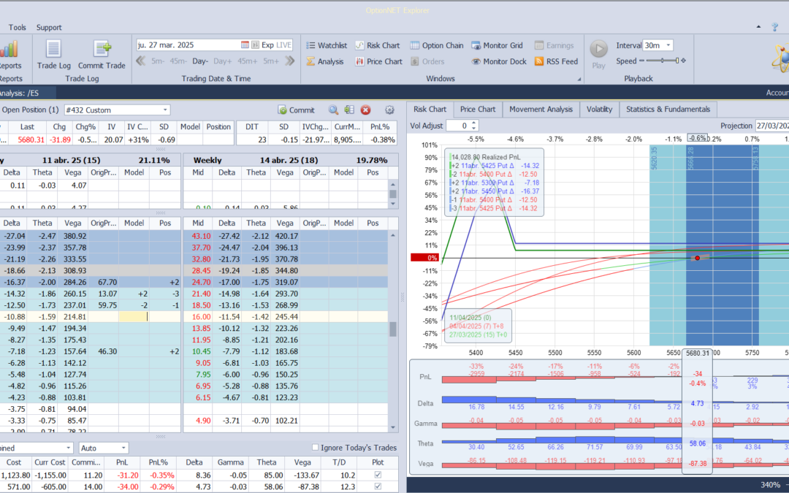Click the ju. 27 mar. 2025 date field
Screen dimensions: 789x493
(x=188, y=45)
